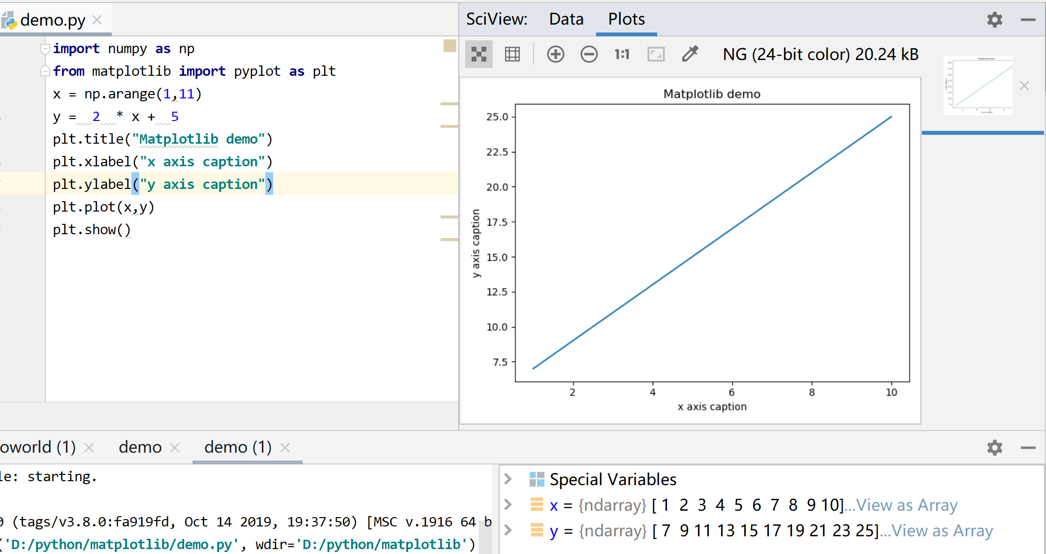Reset plot to actual size 1:1
Image resolution: width=1046 pixels, height=554 pixels.
[x=622, y=54]
